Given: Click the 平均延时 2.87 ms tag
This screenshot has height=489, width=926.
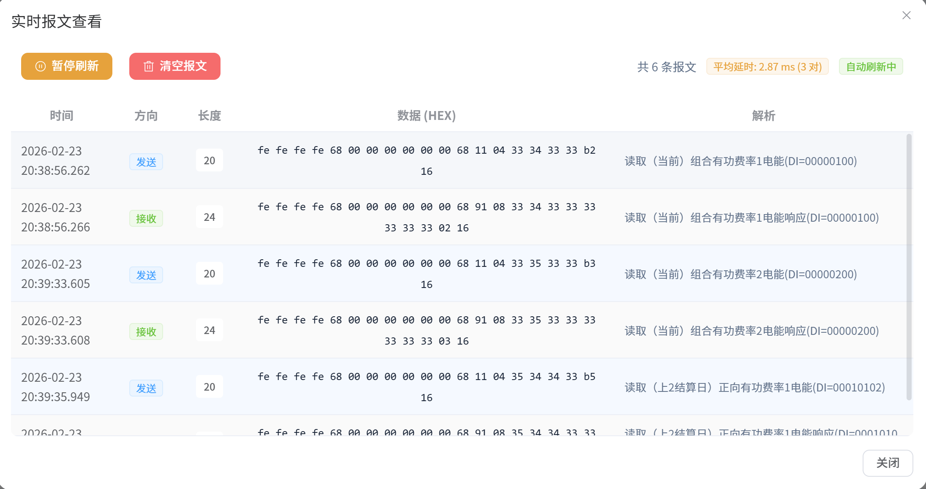Looking at the screenshot, I should coord(767,67).
